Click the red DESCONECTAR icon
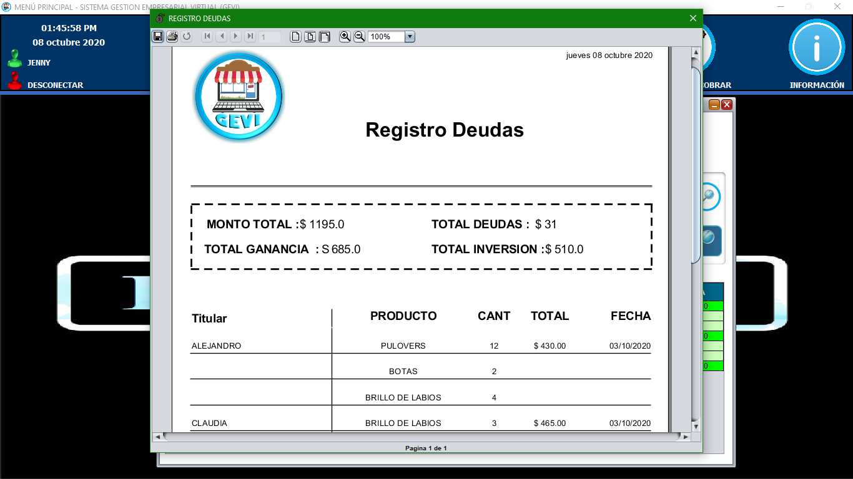 (14, 81)
